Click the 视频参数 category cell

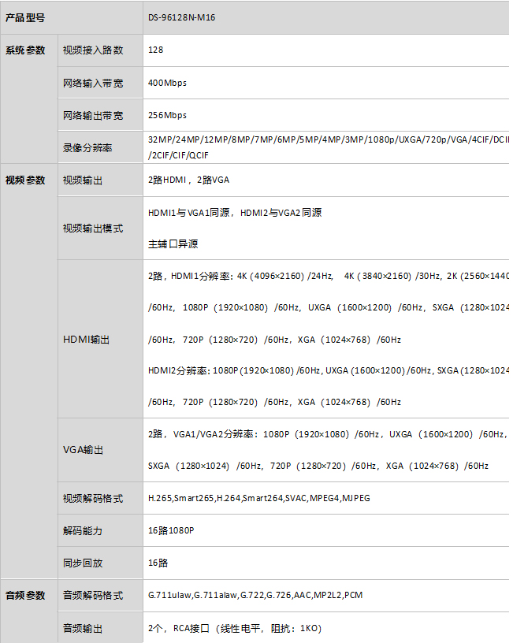(x=25, y=180)
